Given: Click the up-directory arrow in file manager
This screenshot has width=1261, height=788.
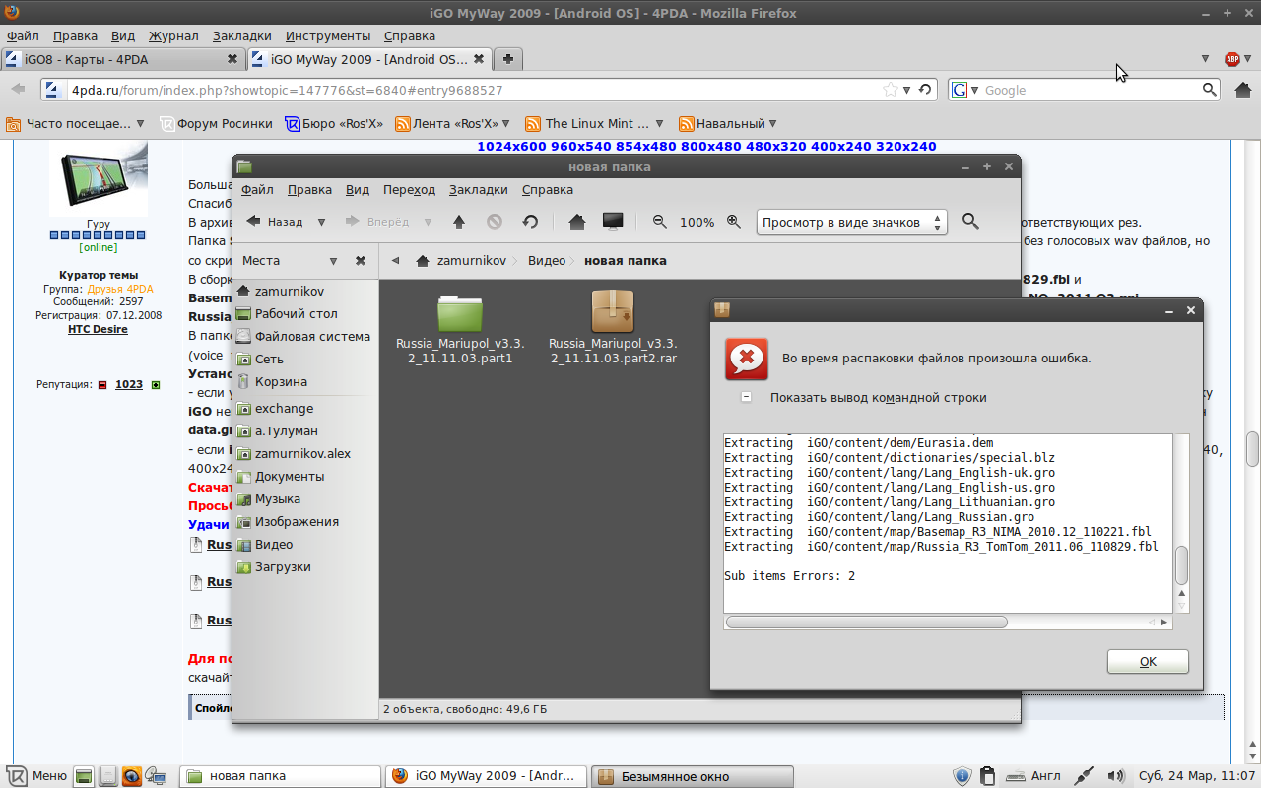Looking at the screenshot, I should (x=459, y=222).
